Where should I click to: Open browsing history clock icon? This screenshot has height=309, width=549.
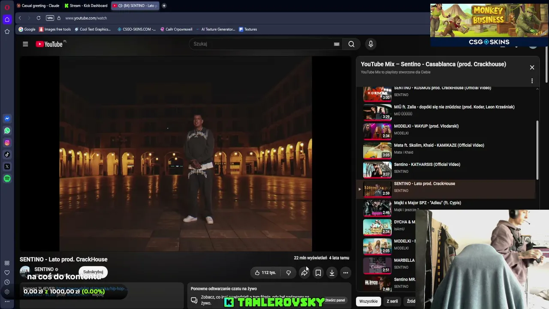(7, 282)
